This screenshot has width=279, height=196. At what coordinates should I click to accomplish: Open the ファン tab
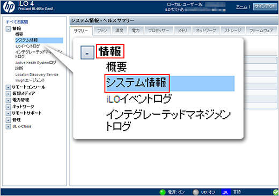click(102, 31)
